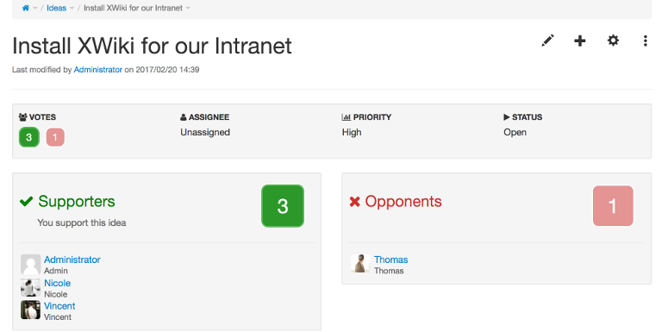Click the plus create page icon

[x=580, y=41]
